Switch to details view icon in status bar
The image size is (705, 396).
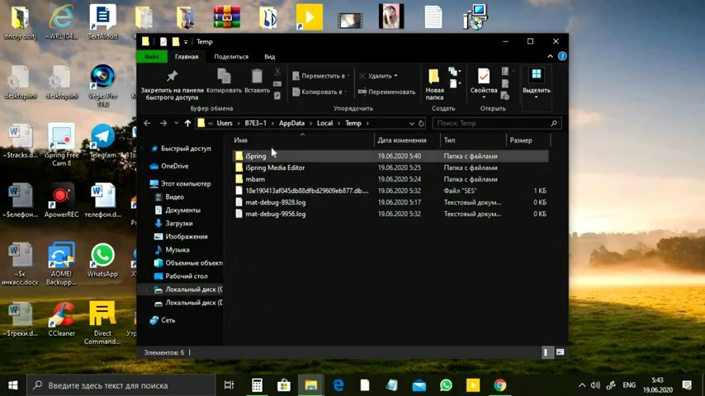point(546,352)
